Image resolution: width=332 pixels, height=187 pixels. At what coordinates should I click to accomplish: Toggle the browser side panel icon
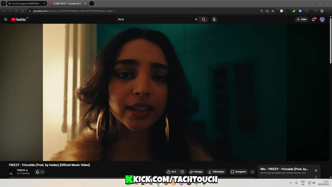22,11
